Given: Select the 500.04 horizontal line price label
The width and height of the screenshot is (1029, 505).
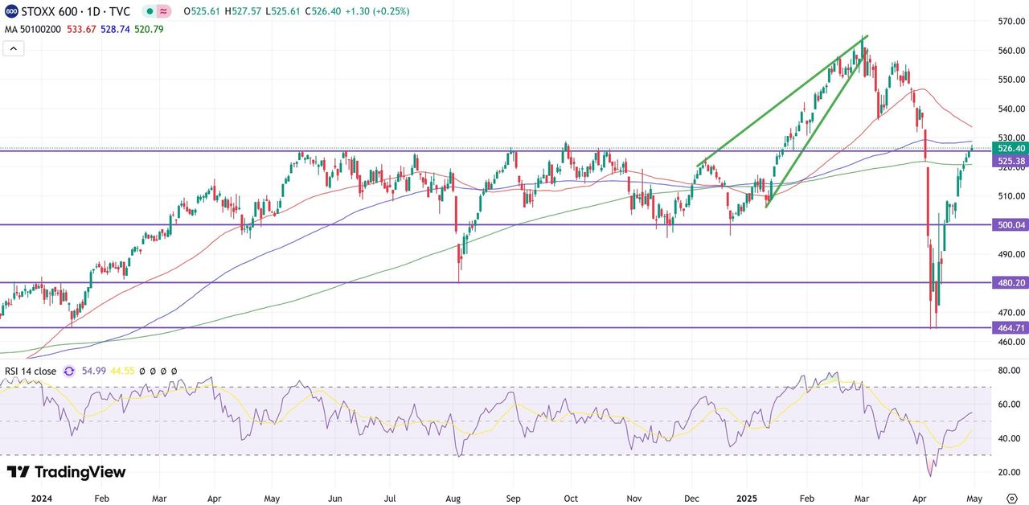Looking at the screenshot, I should (x=1011, y=225).
